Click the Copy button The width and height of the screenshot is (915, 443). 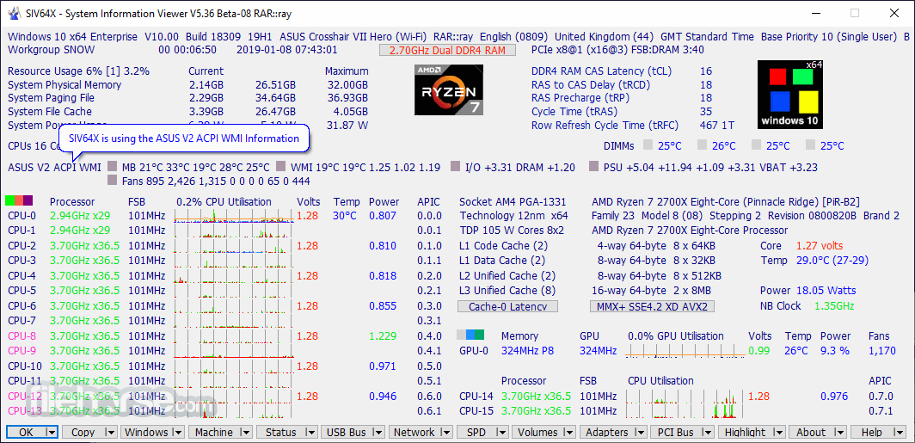pyautogui.click(x=83, y=433)
